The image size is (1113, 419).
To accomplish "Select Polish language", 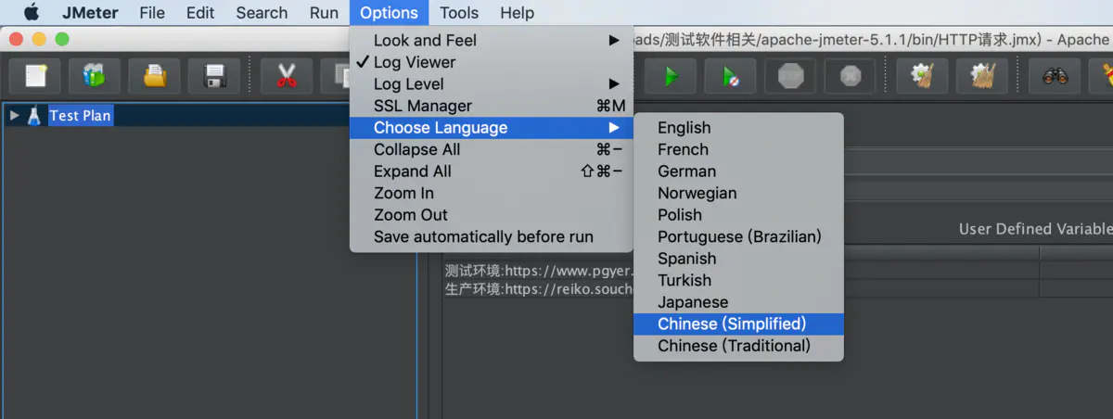I will [739, 215].
